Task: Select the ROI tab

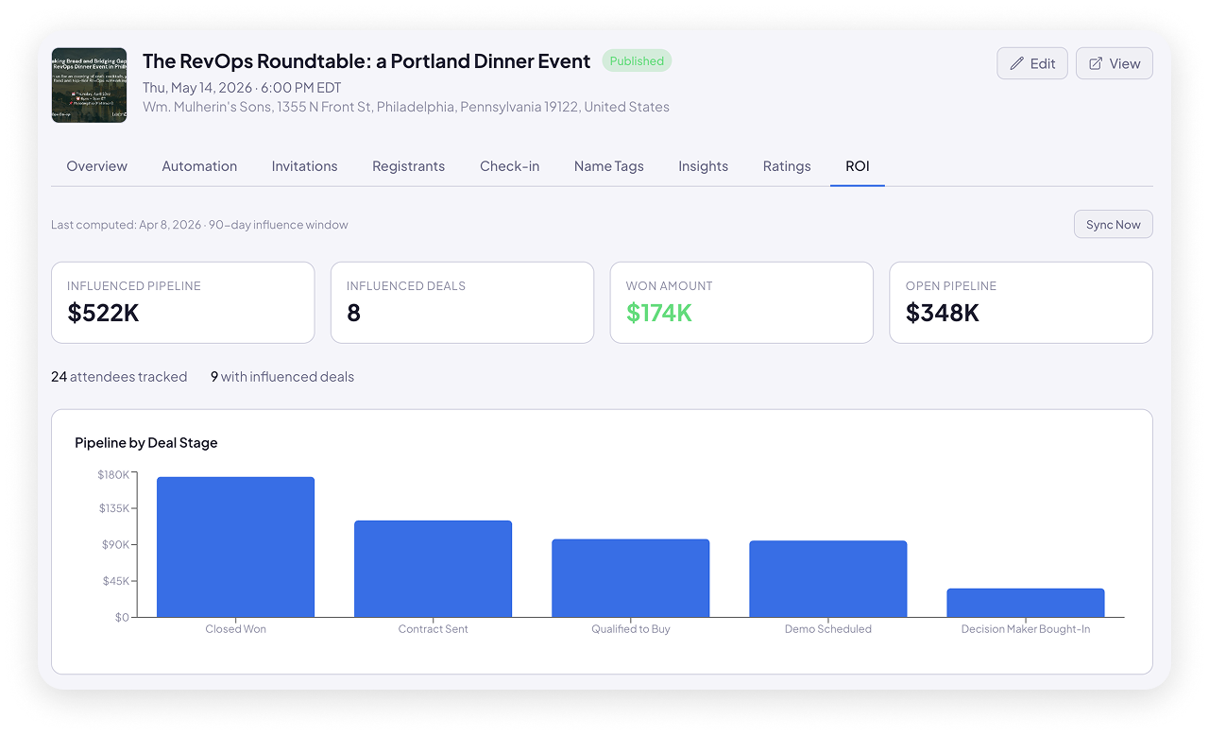Action: click(x=857, y=166)
